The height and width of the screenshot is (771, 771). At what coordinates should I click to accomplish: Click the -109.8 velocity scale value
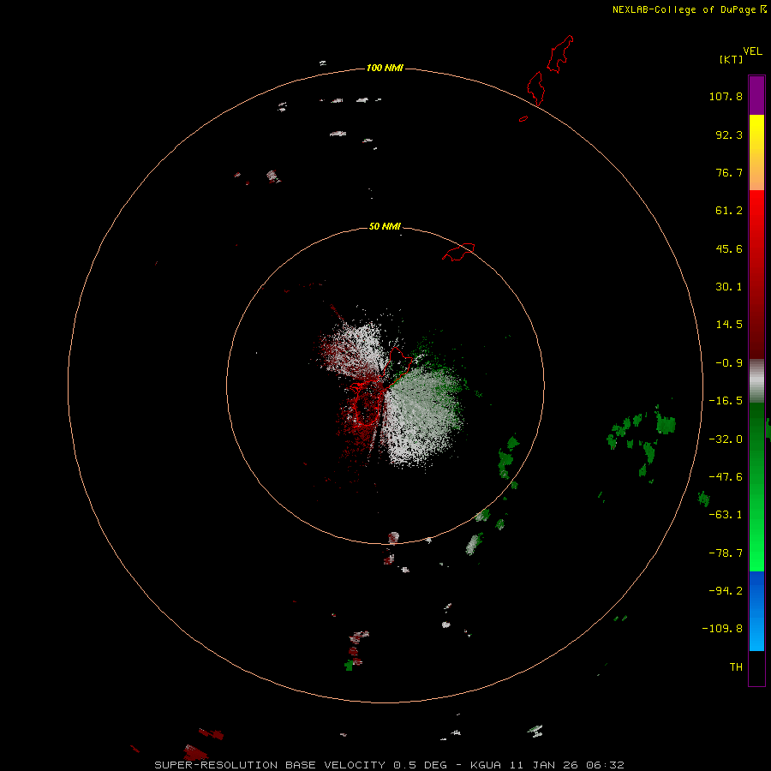point(722,629)
